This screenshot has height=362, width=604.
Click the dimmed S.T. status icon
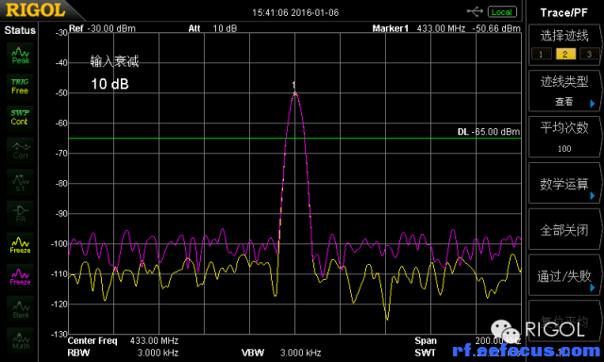(x=20, y=182)
